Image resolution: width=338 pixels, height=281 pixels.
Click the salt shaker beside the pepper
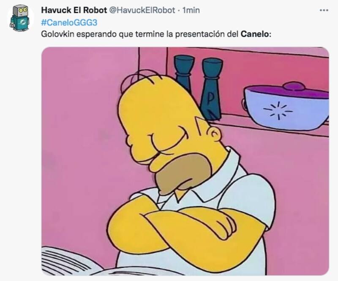[x=183, y=73]
